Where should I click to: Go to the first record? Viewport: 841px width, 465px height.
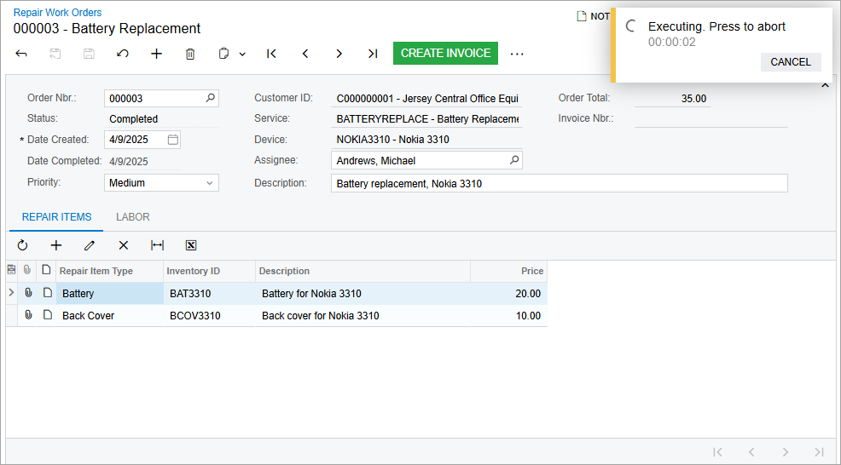pos(271,54)
